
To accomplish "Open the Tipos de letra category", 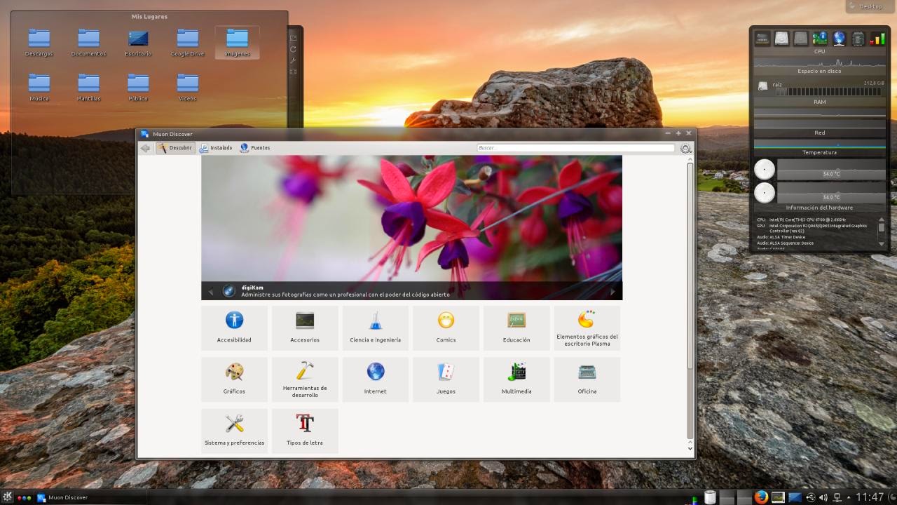I will (305, 430).
